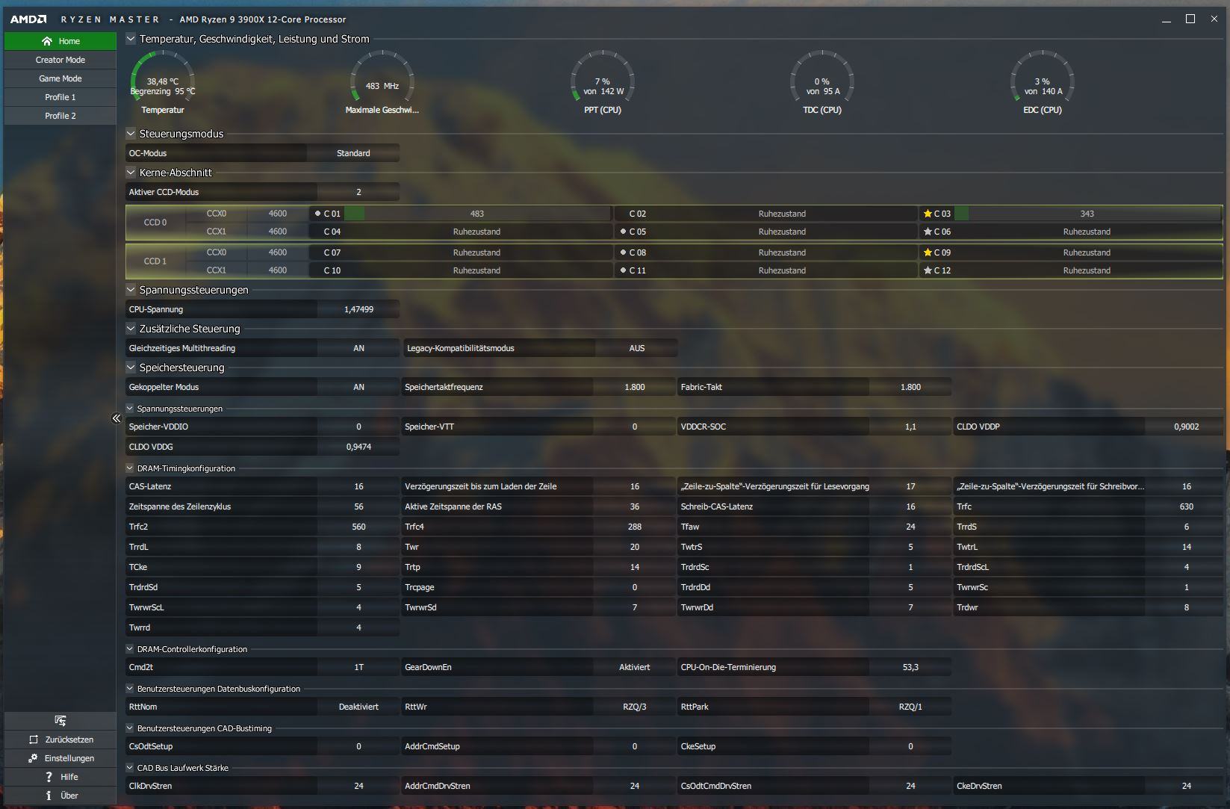Click the CPU-Spannung value field
Viewport: 1230px width, 809px height.
coord(358,309)
